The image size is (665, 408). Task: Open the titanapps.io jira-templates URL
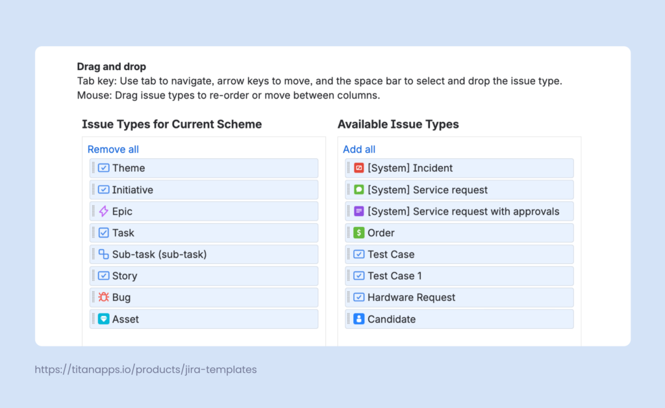point(145,369)
